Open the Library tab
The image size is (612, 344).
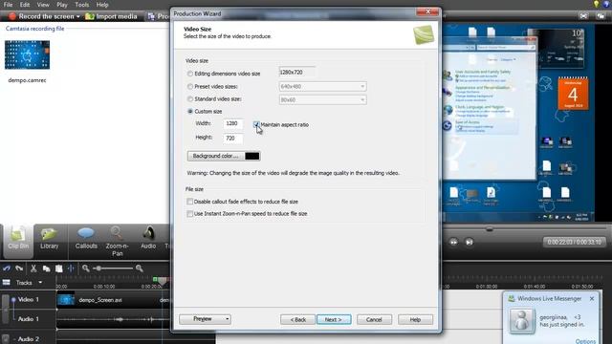[x=49, y=238]
